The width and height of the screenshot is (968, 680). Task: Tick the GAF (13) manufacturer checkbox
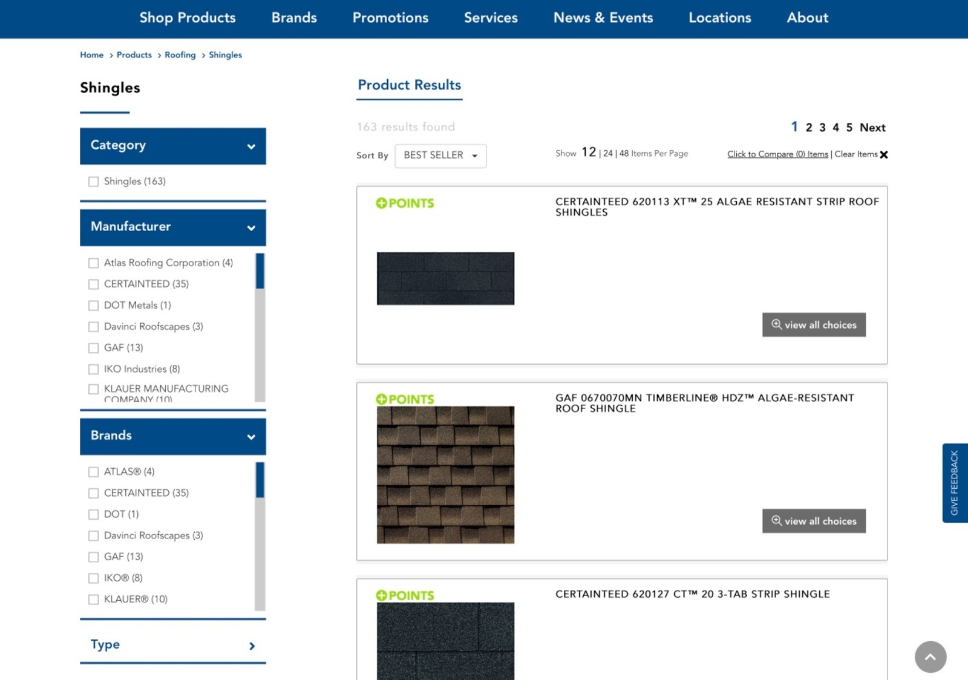(x=94, y=348)
